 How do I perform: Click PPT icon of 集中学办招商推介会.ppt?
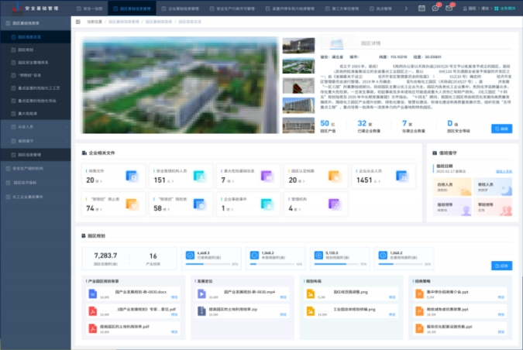[x=419, y=293]
